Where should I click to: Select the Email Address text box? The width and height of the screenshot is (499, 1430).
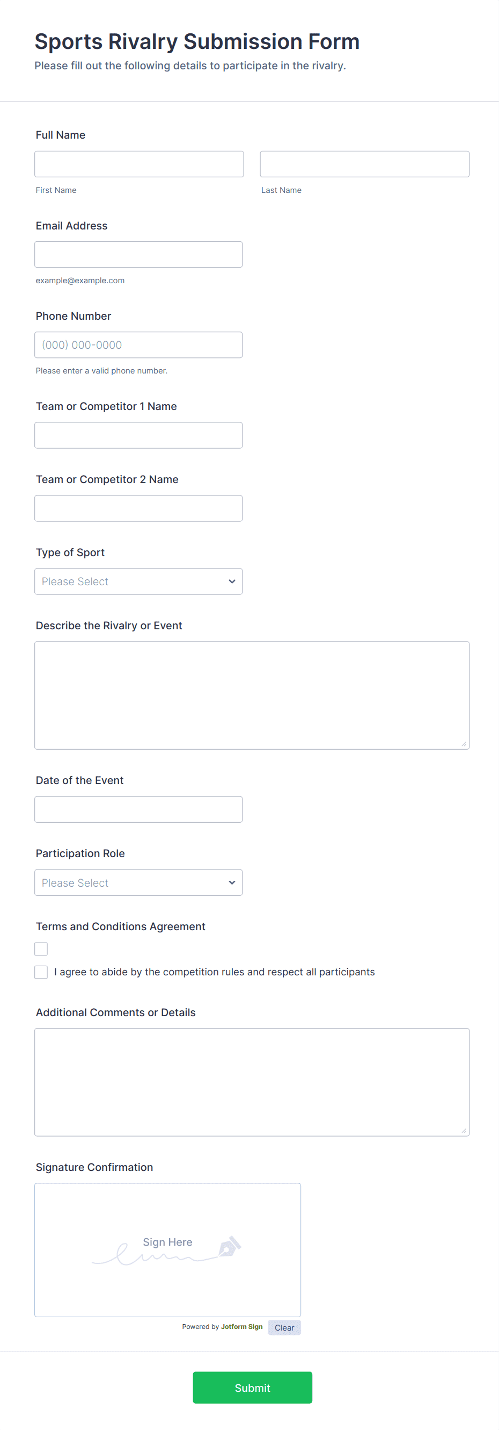click(138, 255)
